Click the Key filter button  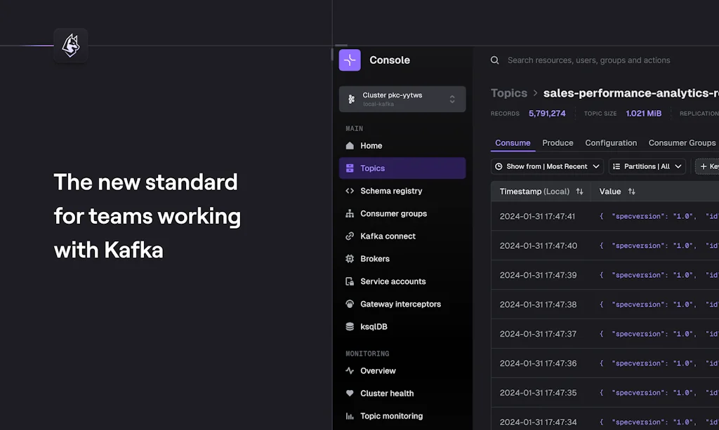pyautogui.click(x=708, y=166)
